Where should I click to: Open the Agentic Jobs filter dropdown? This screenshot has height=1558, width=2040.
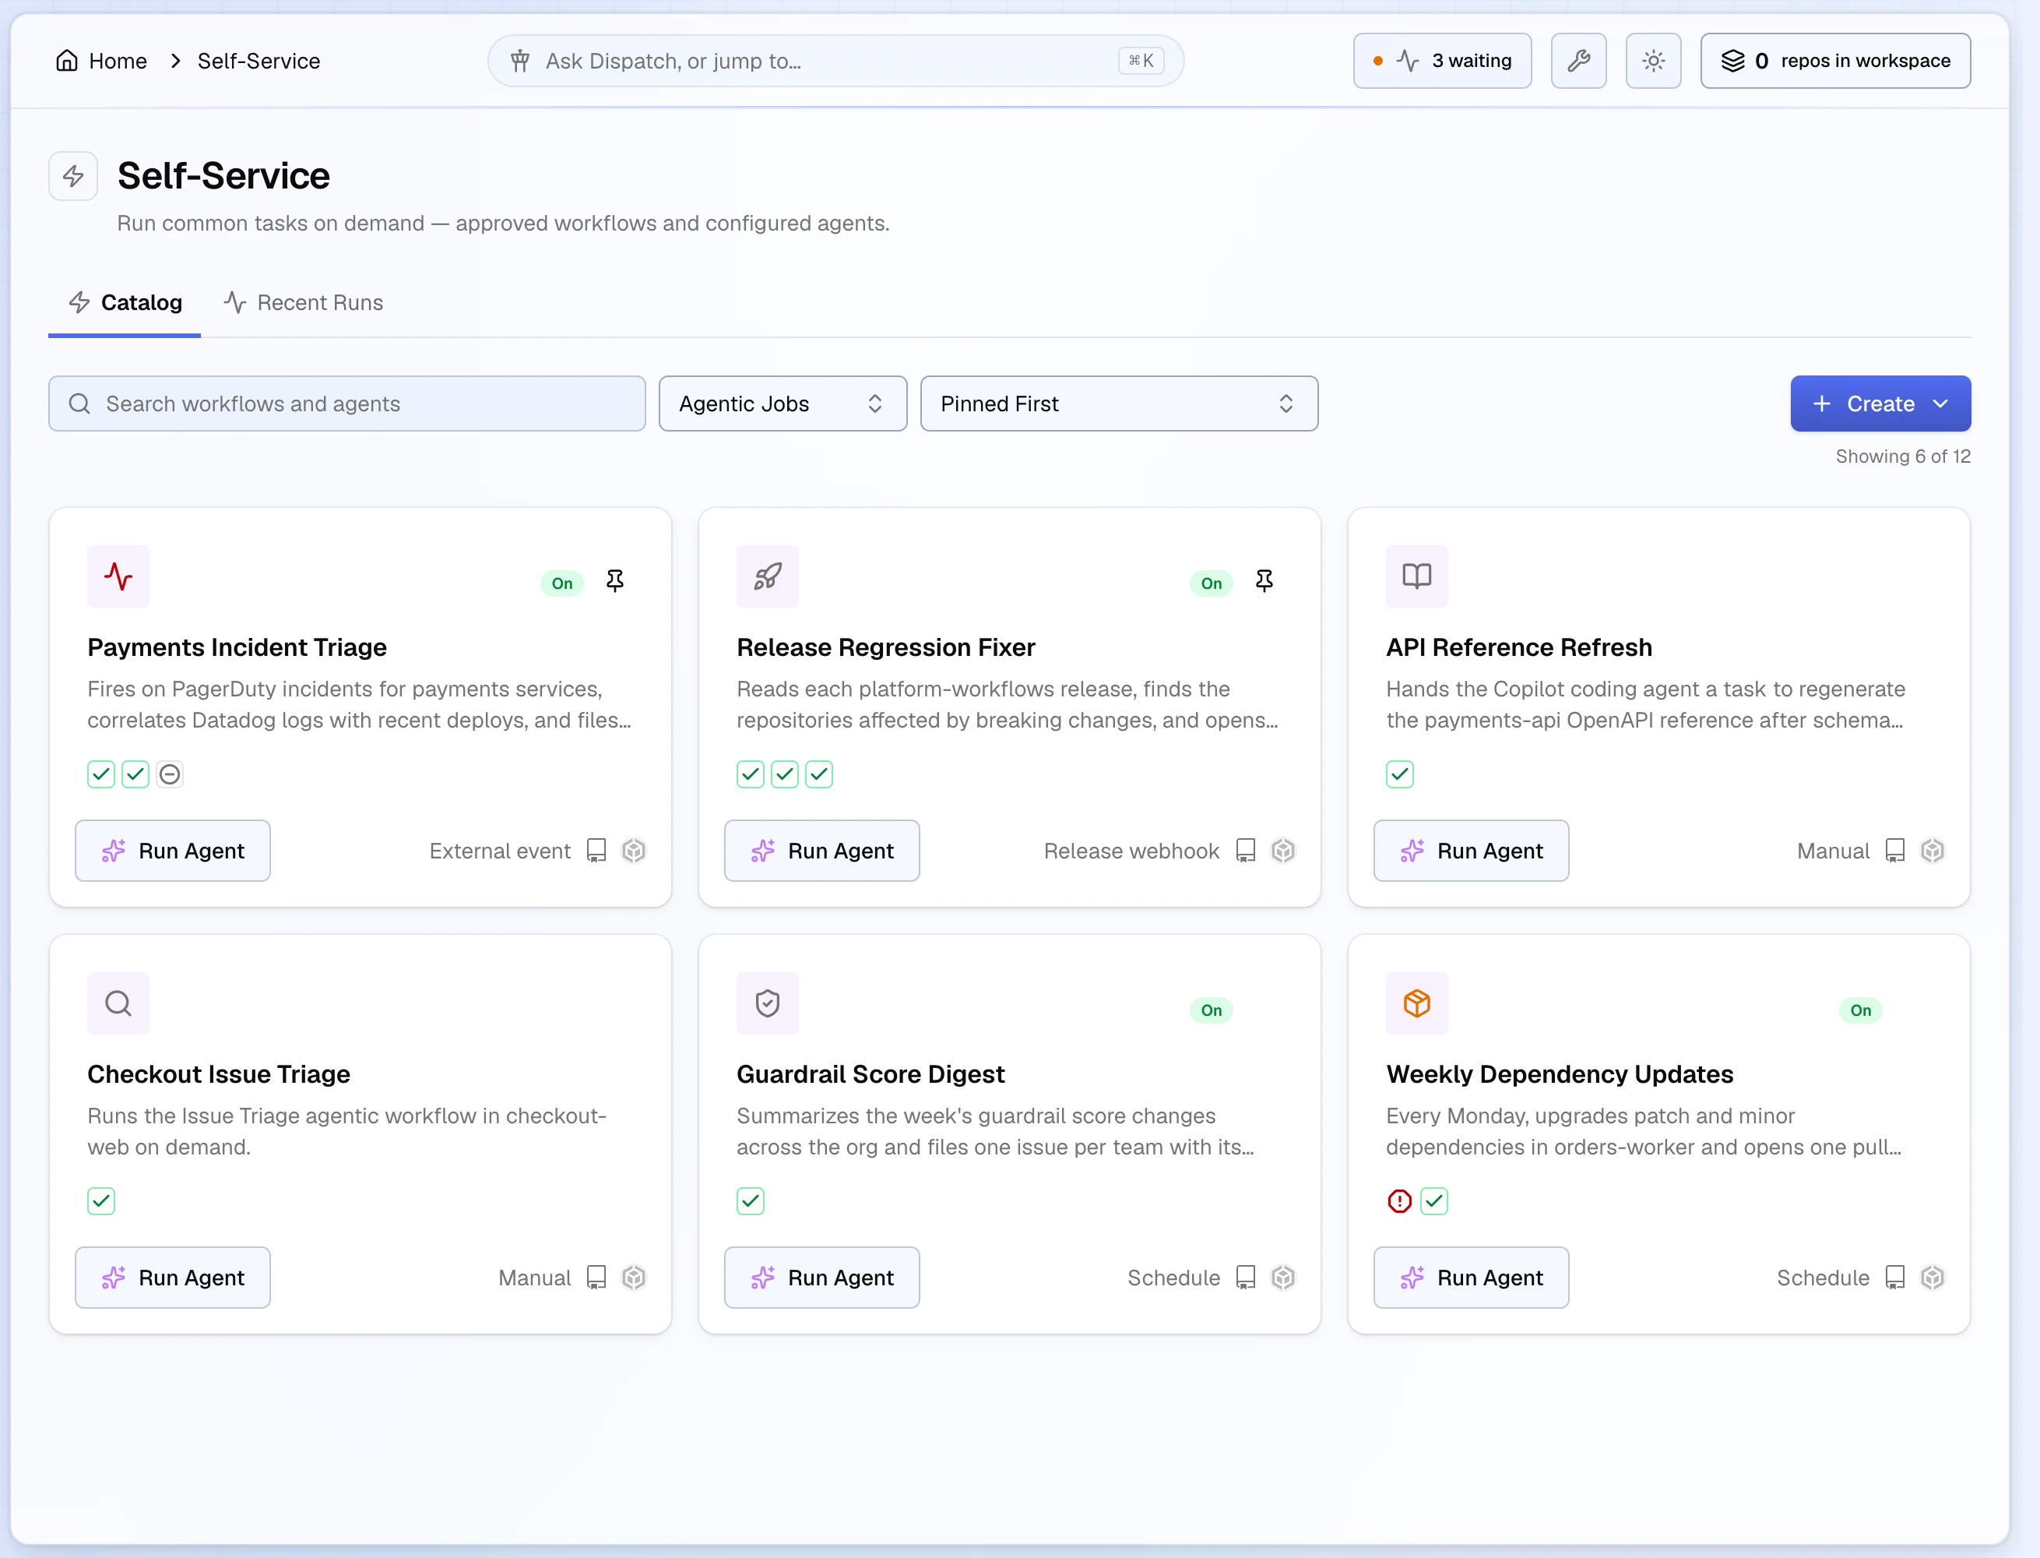(x=783, y=404)
